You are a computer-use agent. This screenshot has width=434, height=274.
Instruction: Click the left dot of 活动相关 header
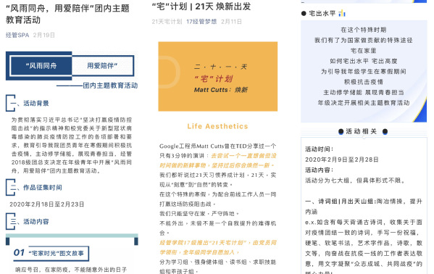341,132
